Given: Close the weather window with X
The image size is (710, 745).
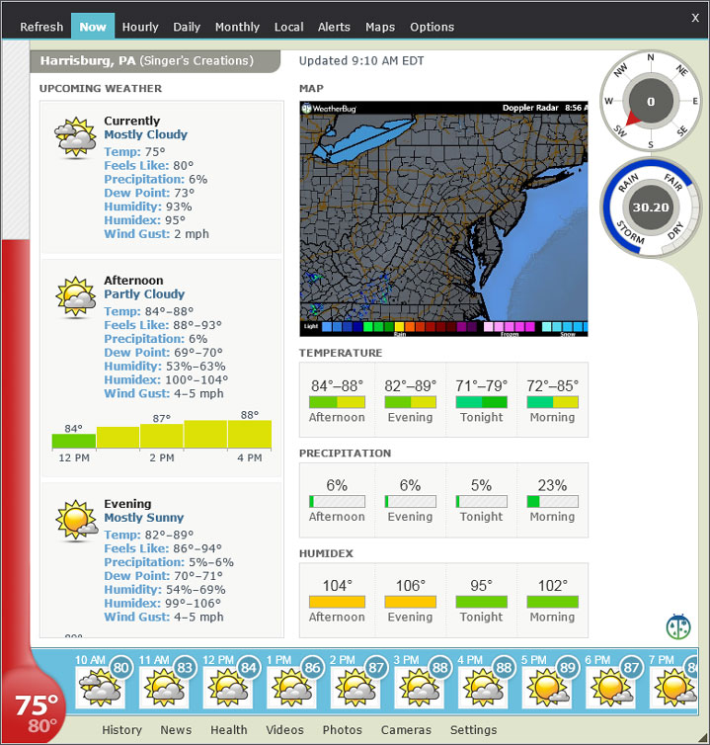Looking at the screenshot, I should [695, 18].
